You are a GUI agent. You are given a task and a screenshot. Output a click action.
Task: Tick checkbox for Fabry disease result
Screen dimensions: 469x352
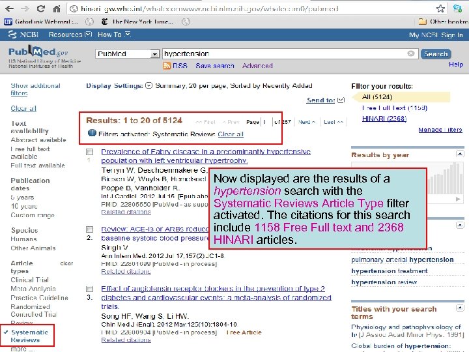[89, 152]
